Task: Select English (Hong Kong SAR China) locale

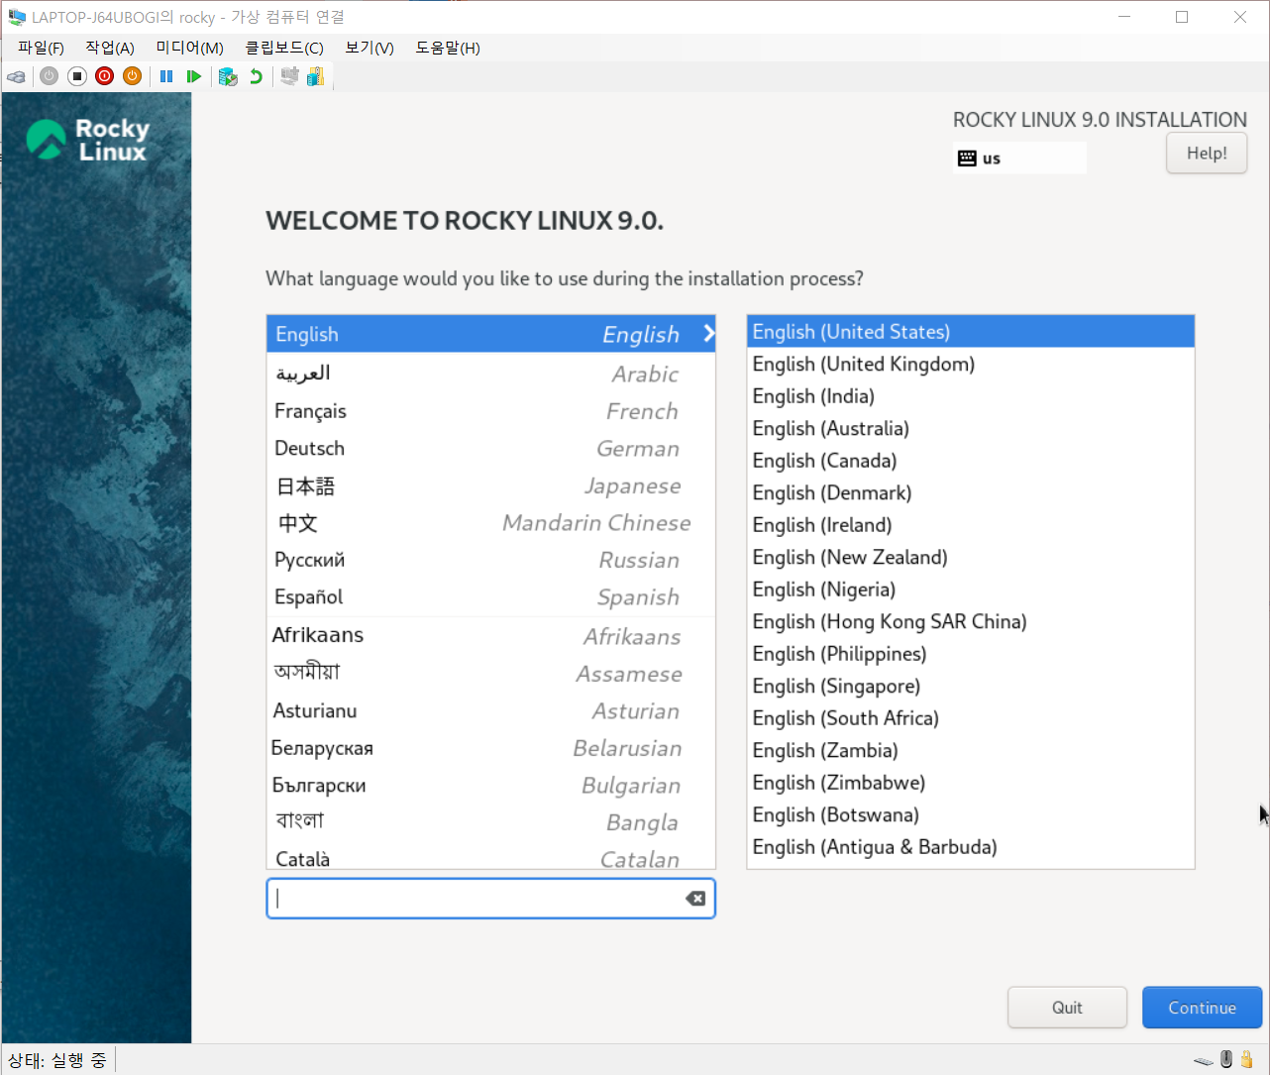Action: point(971,621)
